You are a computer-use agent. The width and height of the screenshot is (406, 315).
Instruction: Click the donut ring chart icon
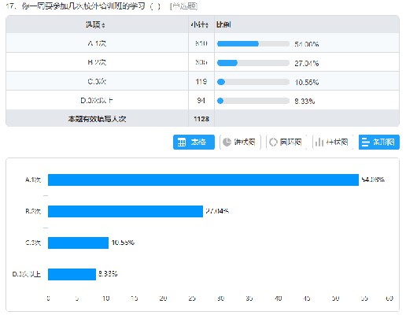273,142
